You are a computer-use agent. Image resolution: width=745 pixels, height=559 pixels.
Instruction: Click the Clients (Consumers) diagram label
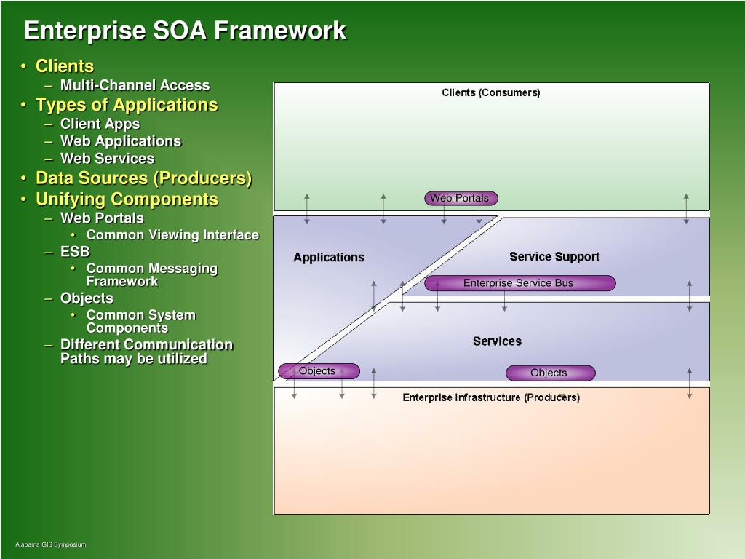(x=491, y=92)
